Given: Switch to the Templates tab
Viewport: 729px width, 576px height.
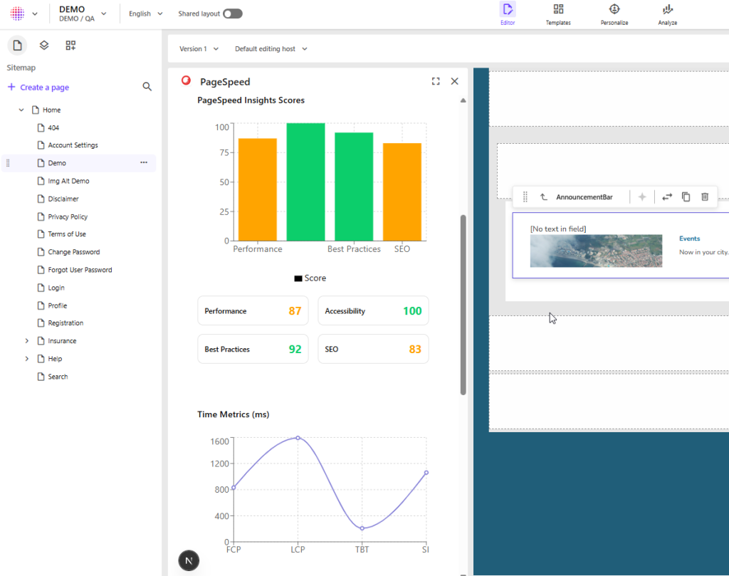Looking at the screenshot, I should pyautogui.click(x=558, y=14).
